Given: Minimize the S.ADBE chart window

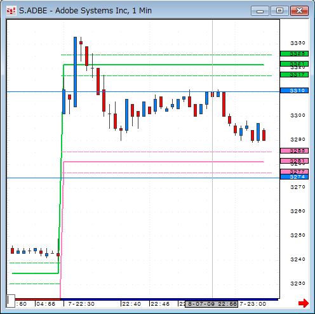Looking at the screenshot, I should click(x=260, y=11).
